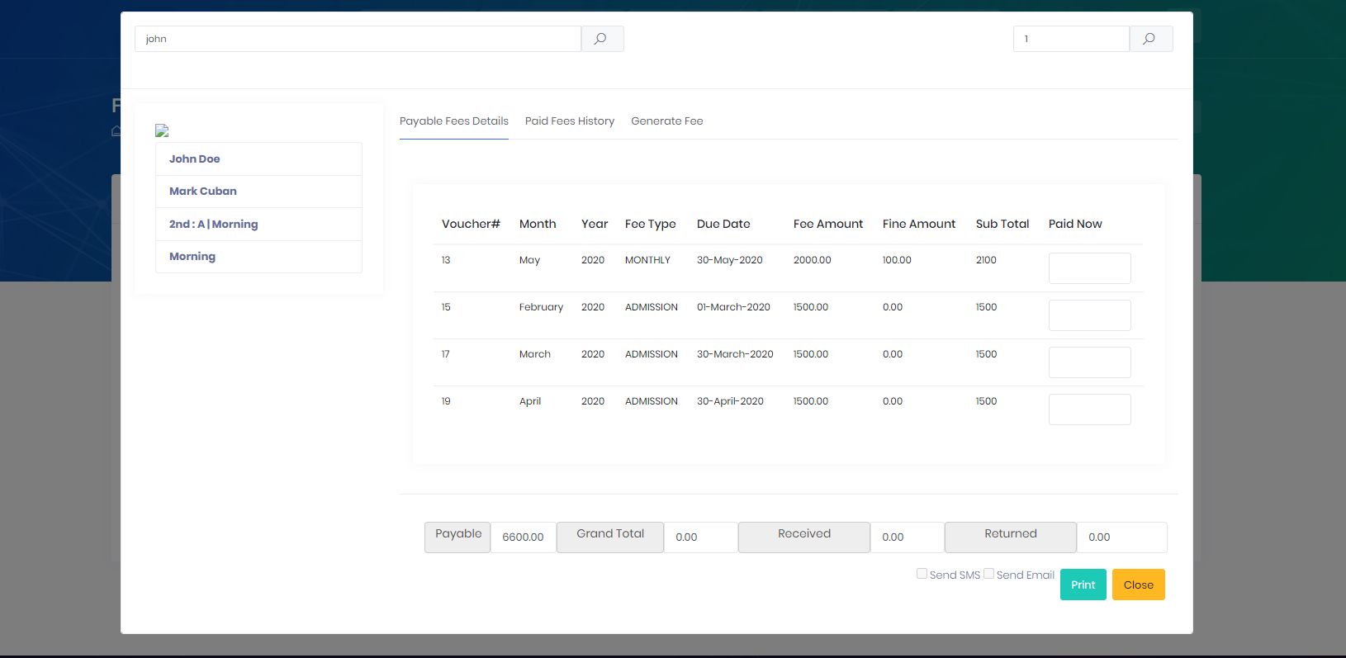The height and width of the screenshot is (658, 1346).
Task: Click the Grand Total amount field
Action: (701, 537)
